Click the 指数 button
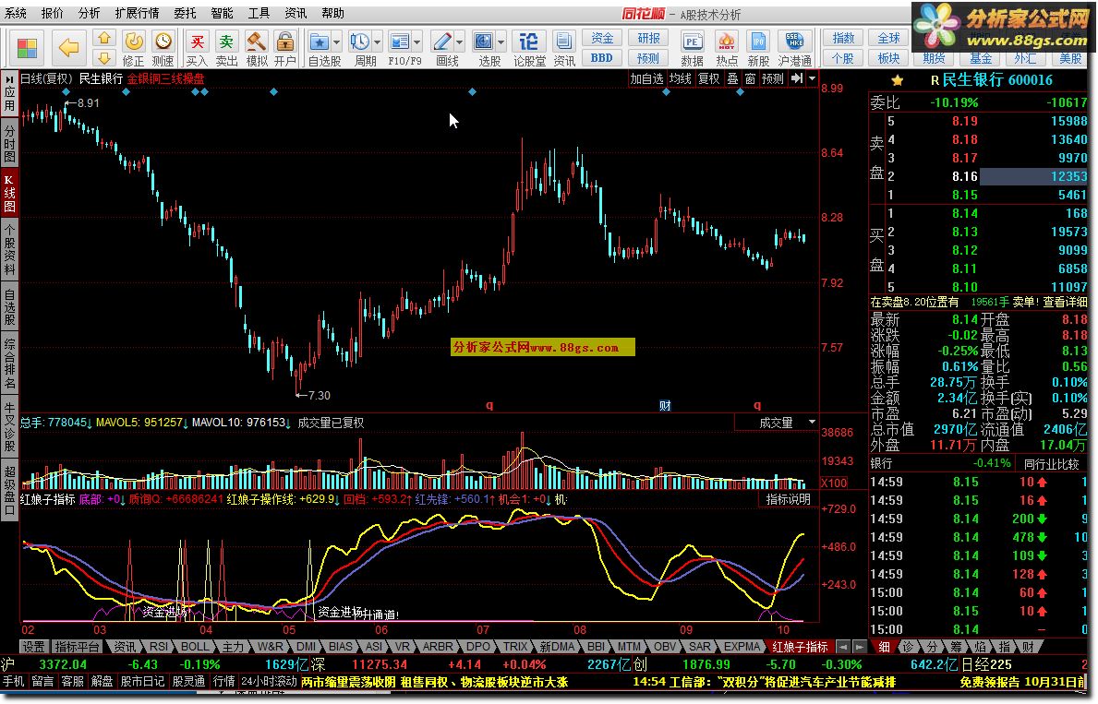This screenshot has width=1098, height=704. click(842, 38)
